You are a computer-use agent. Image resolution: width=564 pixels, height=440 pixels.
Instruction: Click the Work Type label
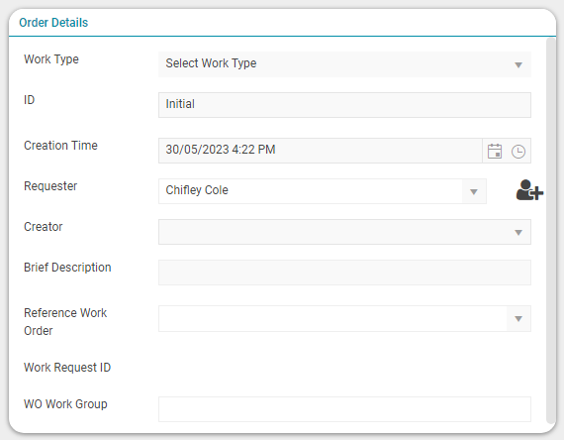pyautogui.click(x=51, y=59)
